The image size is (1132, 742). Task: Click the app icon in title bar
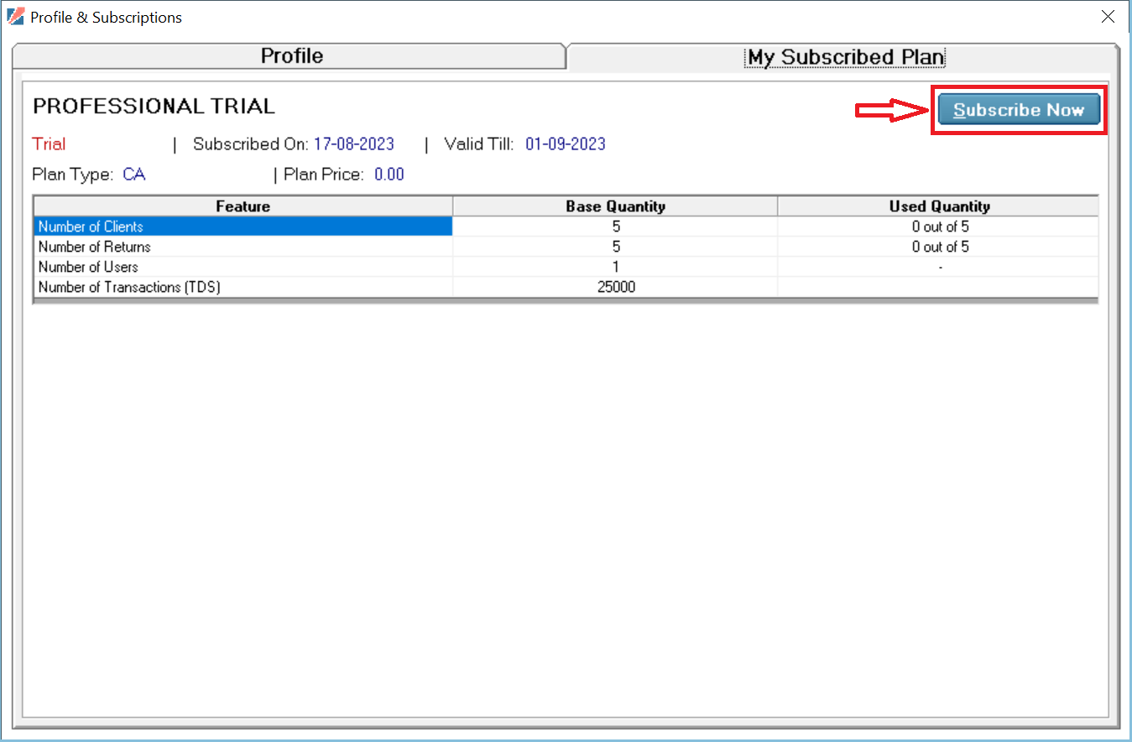point(15,16)
